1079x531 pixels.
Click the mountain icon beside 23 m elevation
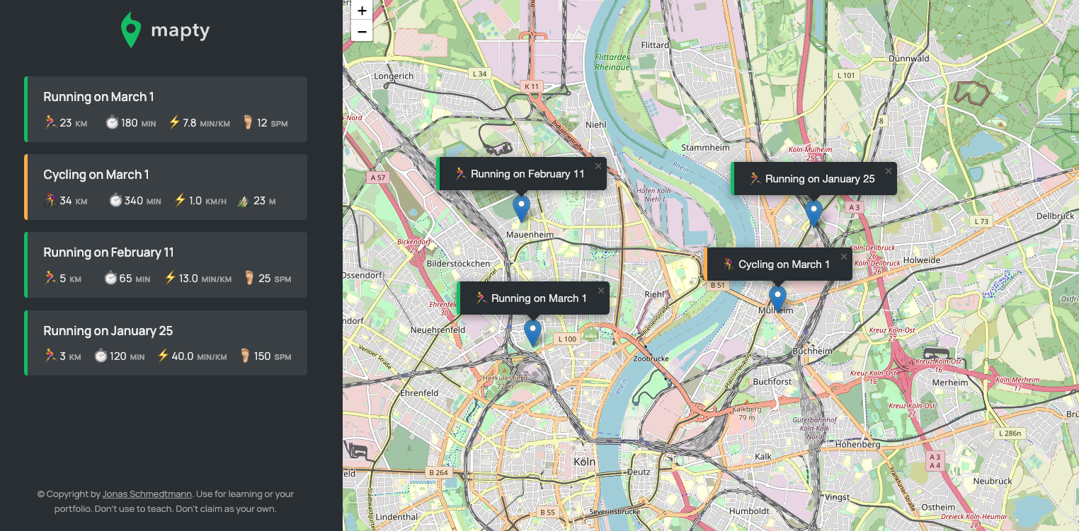point(243,201)
